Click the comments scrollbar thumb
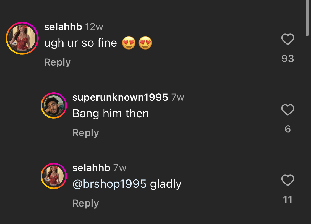The image size is (311, 224). coord(307,18)
